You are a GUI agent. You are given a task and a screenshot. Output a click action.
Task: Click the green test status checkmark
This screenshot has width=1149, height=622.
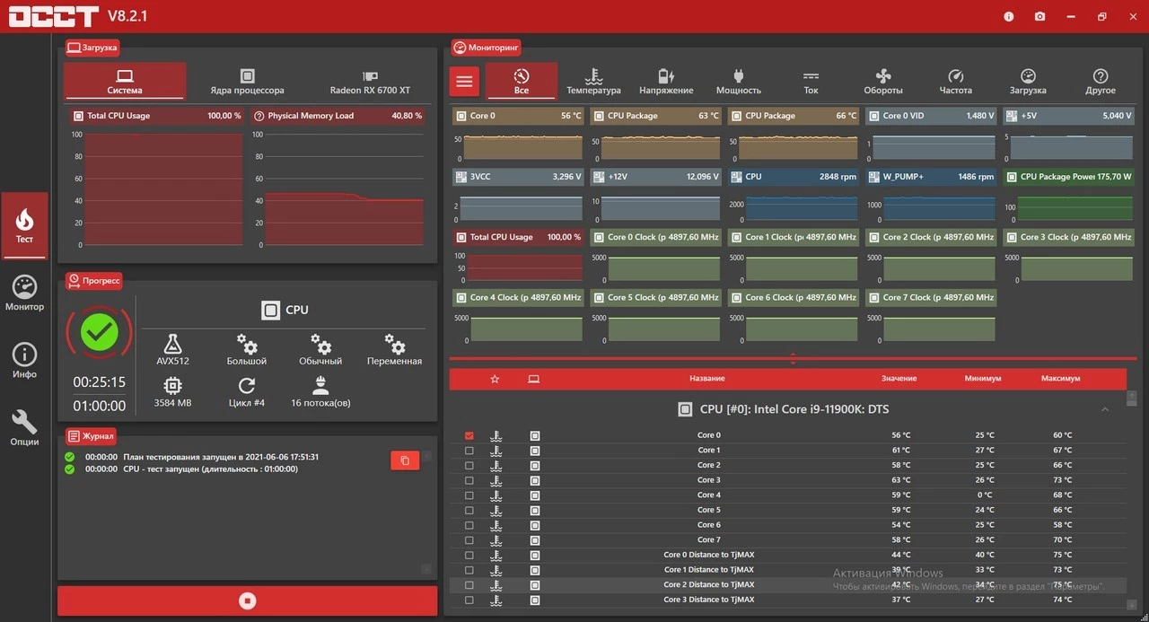pyautogui.click(x=100, y=331)
